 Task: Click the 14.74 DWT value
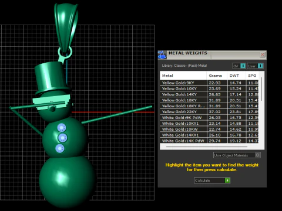point(236,83)
